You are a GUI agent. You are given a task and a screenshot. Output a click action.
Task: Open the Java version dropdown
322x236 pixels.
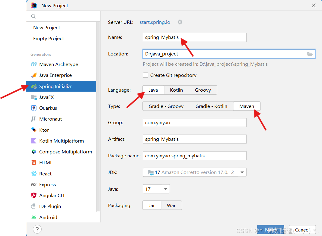(x=156, y=189)
